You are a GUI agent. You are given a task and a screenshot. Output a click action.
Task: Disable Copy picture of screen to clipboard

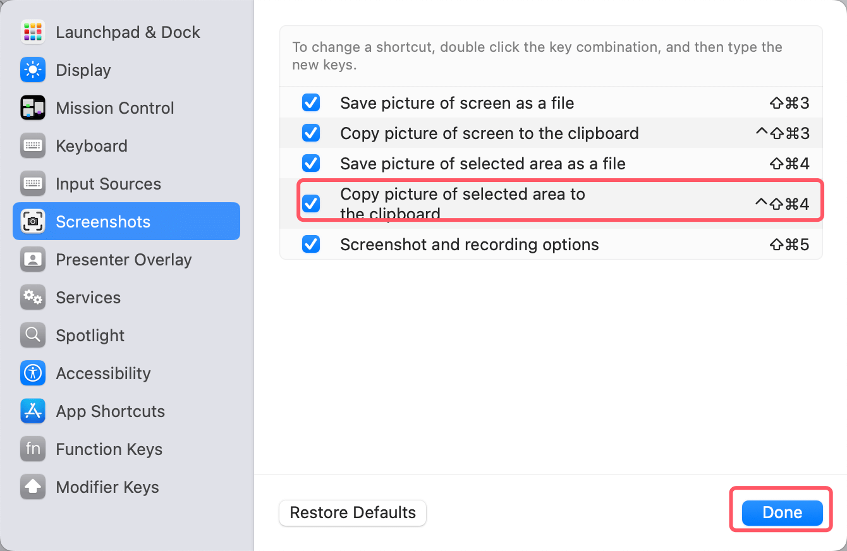coord(311,133)
